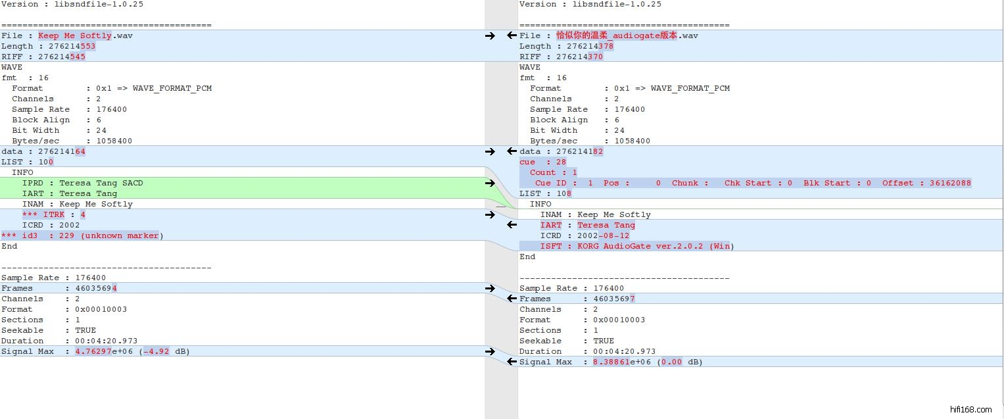Push left data 276214164 block rightward

[x=490, y=151]
